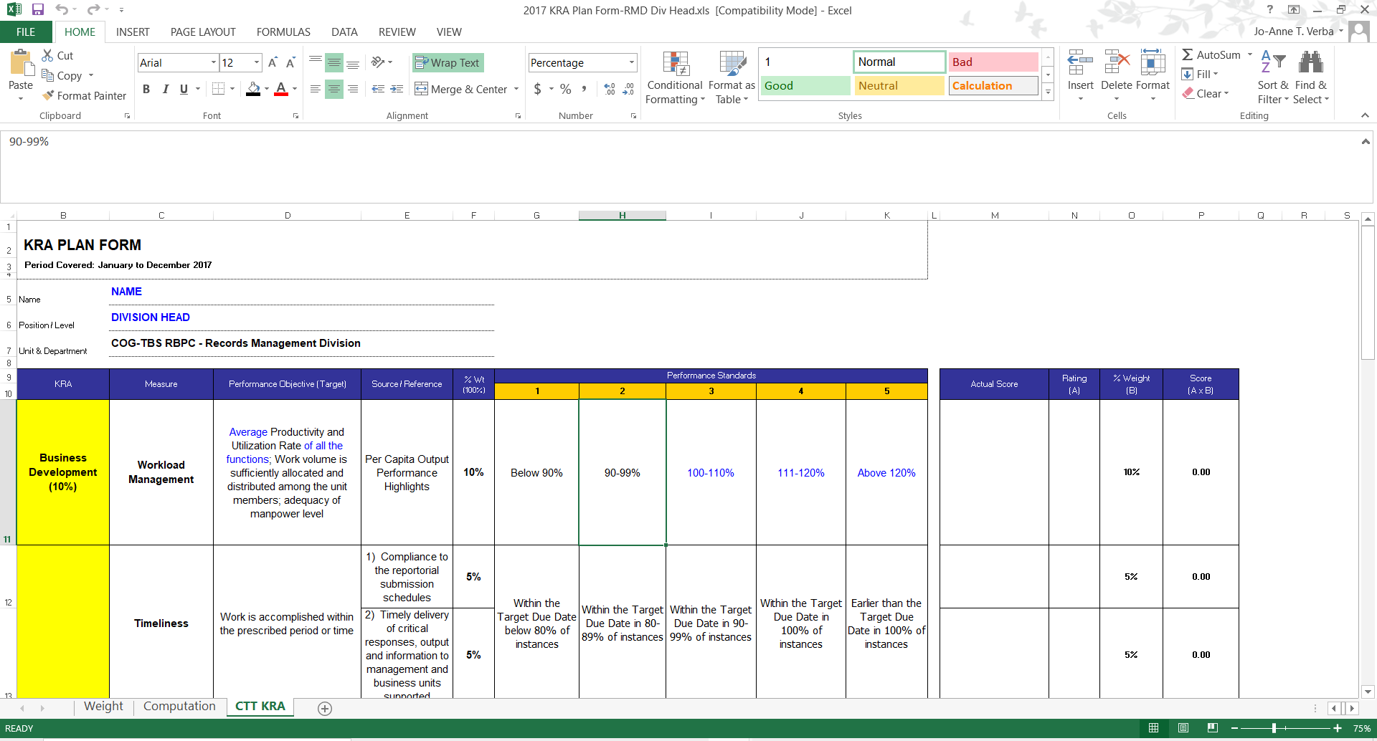Click Decrease Decimal icon

point(628,89)
